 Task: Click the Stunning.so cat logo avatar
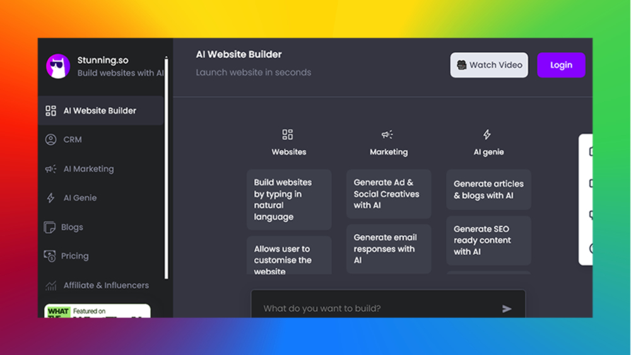(x=58, y=66)
